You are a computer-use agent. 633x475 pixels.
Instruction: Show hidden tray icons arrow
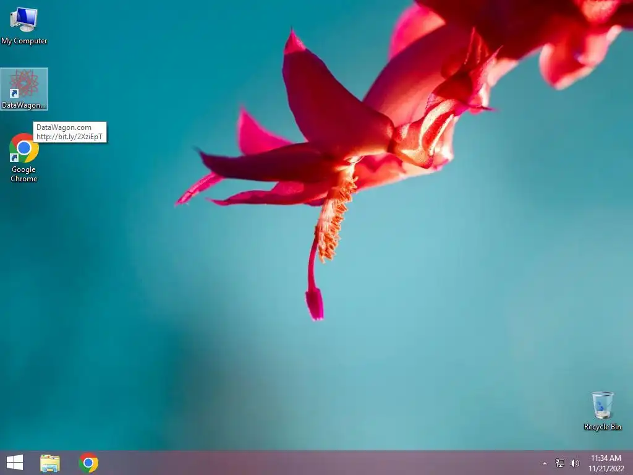click(545, 463)
